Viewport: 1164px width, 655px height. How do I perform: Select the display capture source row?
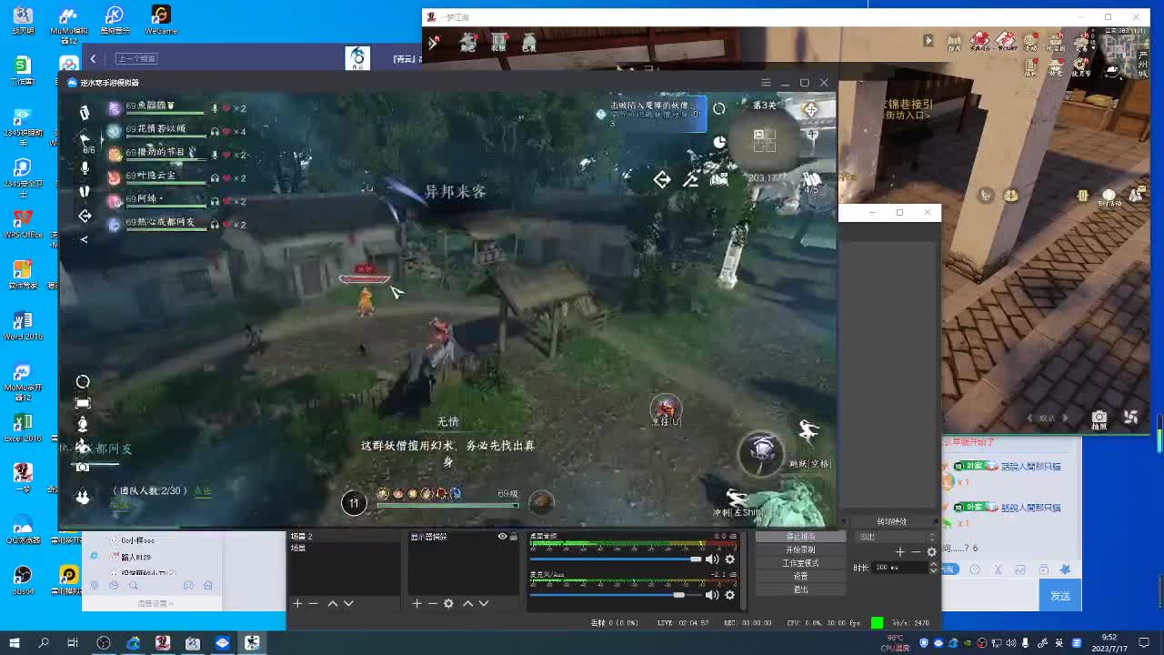pos(463,537)
